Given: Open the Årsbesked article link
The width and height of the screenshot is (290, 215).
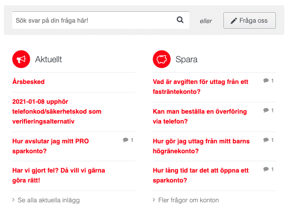Looking at the screenshot, I should (x=28, y=82).
